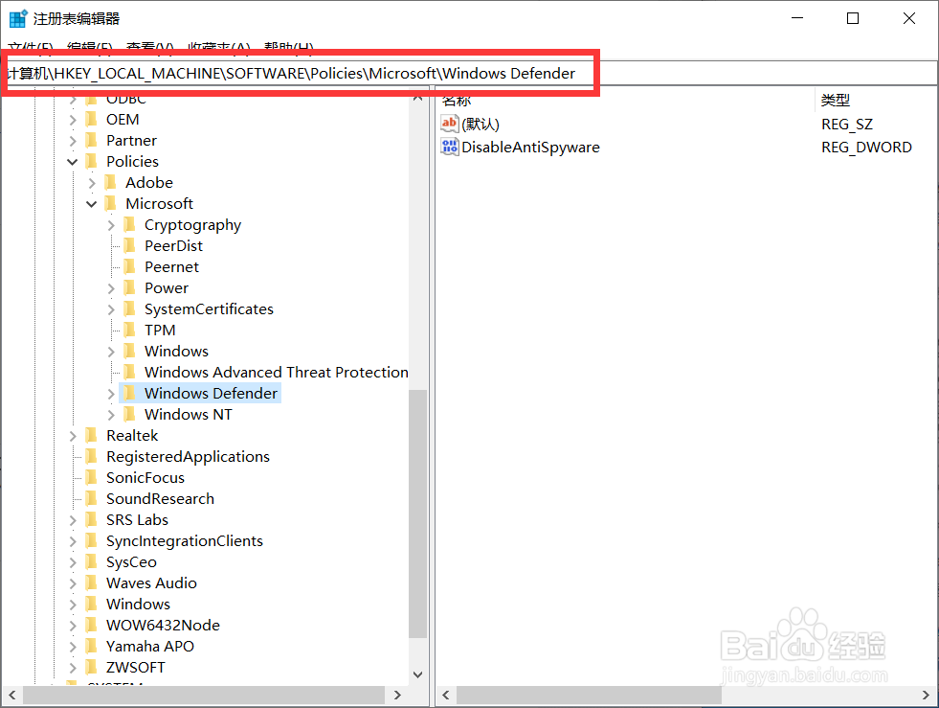Expand the Realtek key

click(x=73, y=436)
